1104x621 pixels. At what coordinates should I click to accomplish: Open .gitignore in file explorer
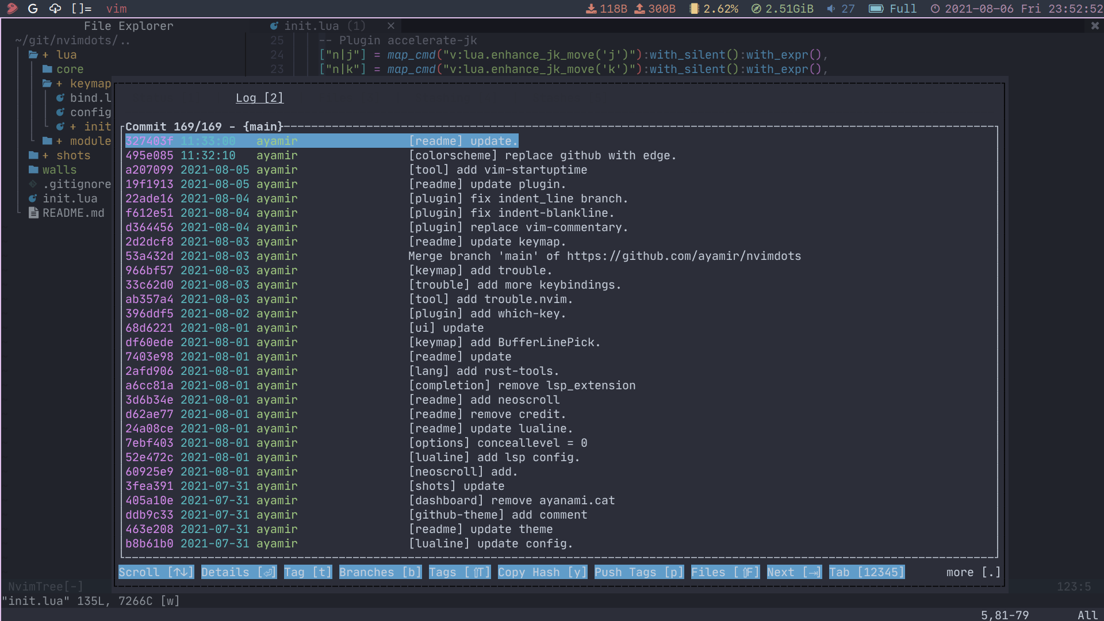pyautogui.click(x=76, y=184)
